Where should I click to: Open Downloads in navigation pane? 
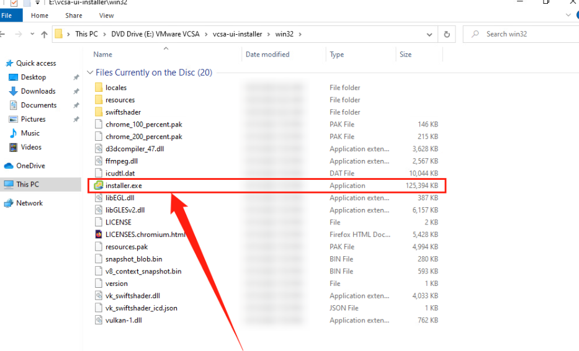coord(38,91)
